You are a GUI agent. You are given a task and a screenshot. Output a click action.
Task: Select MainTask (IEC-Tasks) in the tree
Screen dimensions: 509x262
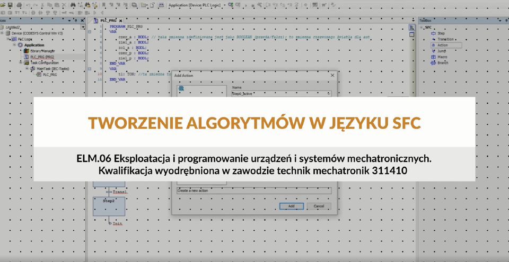(x=52, y=68)
